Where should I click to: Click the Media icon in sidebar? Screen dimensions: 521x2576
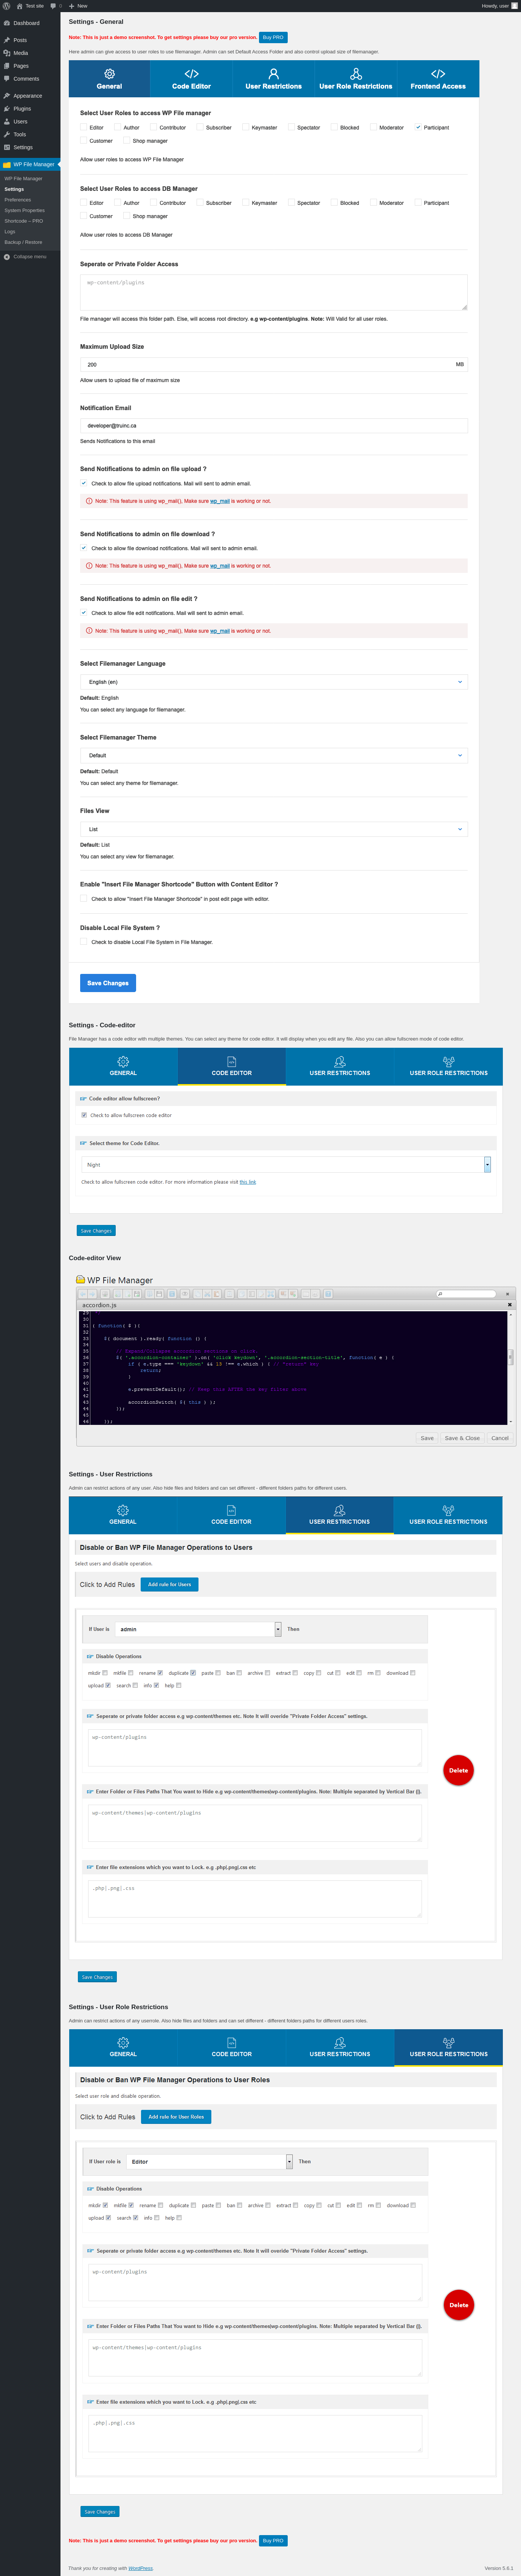[7, 53]
